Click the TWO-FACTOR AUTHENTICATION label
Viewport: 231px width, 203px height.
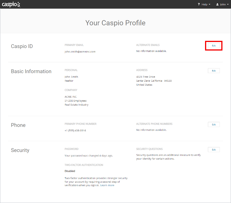[x=84, y=165]
